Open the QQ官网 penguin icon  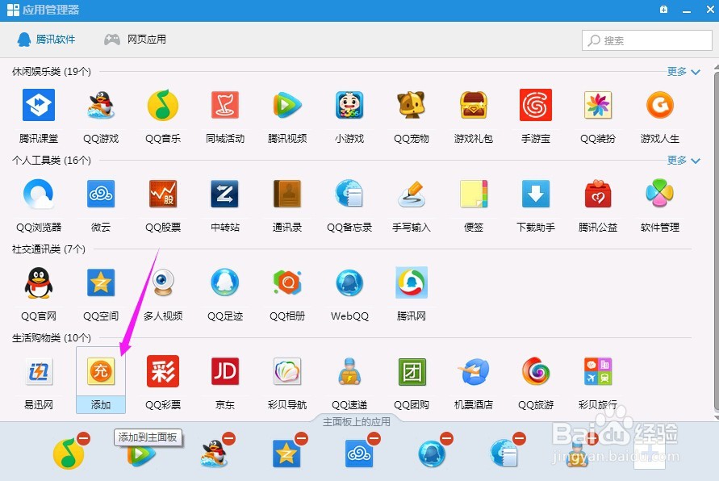click(39, 283)
